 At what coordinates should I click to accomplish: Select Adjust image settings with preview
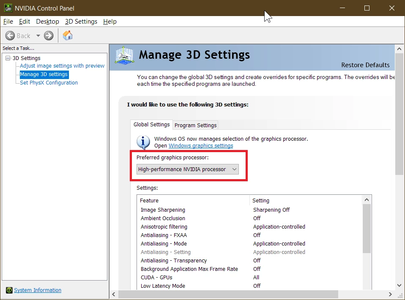pyautogui.click(x=62, y=66)
